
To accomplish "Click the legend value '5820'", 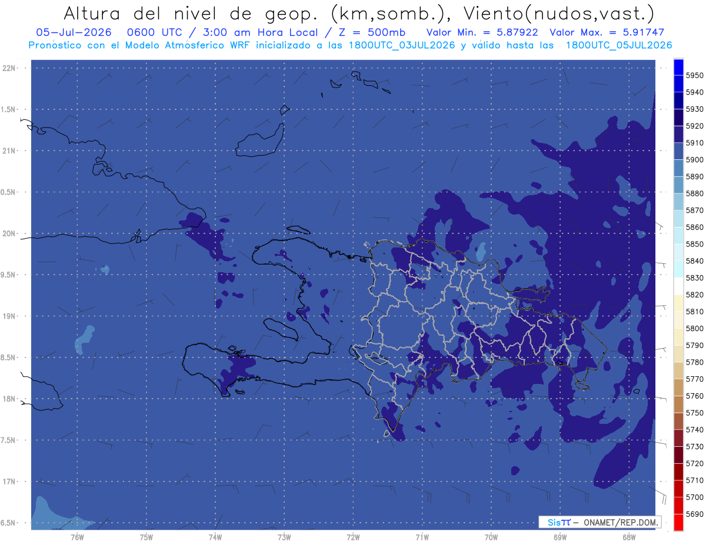I will 694,295.
